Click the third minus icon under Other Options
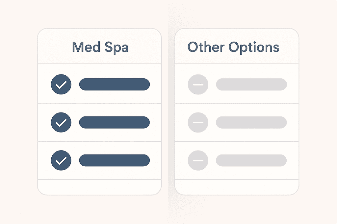This screenshot has height=224, width=337. tap(198, 160)
